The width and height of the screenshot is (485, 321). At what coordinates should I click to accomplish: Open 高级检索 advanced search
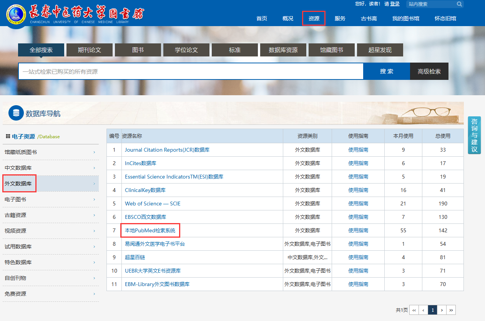[429, 71]
